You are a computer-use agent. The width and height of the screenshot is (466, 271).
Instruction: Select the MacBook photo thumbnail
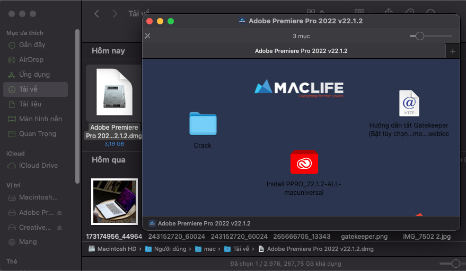(x=115, y=202)
